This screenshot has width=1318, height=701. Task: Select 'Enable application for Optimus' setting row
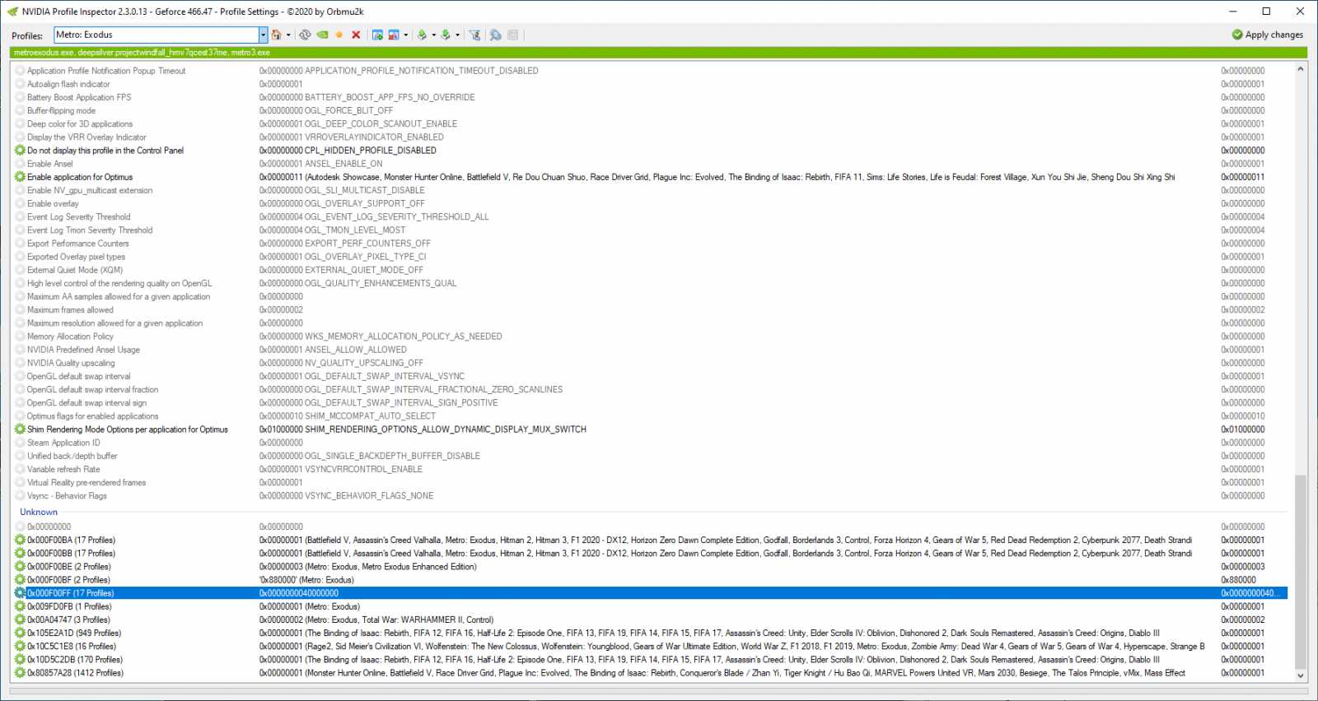click(651, 177)
